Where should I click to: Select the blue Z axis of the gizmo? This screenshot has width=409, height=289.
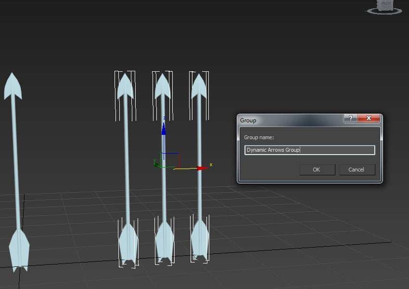pyautogui.click(x=164, y=130)
